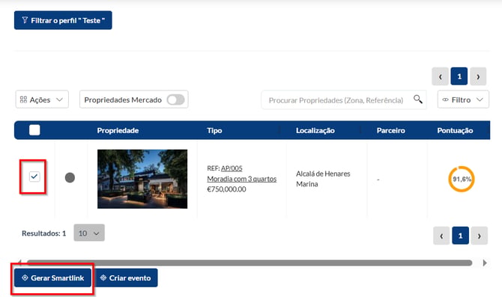Toggle the Propriedades Mercado switch

click(x=175, y=99)
